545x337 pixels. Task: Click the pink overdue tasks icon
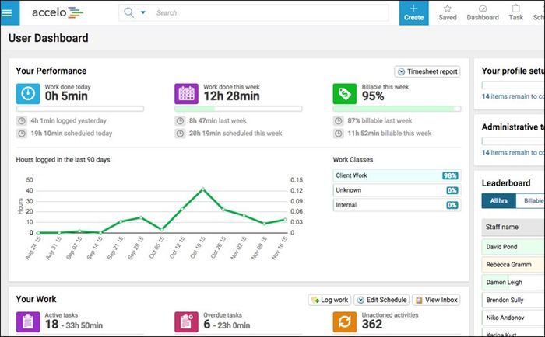point(186,321)
